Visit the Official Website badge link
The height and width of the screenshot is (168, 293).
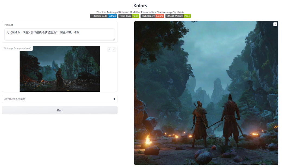178,16
